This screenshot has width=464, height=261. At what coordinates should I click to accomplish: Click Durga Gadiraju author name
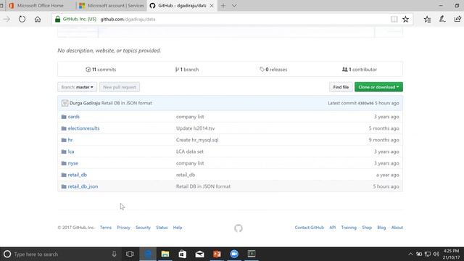[85, 103]
